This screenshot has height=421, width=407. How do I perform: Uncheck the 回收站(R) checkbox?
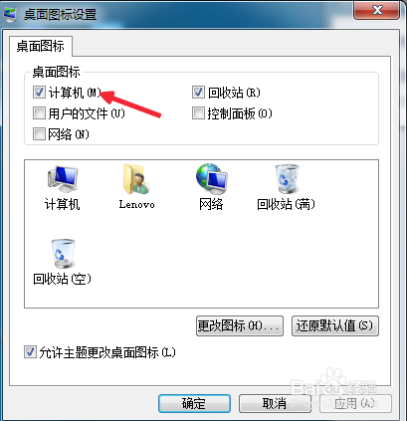coord(198,93)
